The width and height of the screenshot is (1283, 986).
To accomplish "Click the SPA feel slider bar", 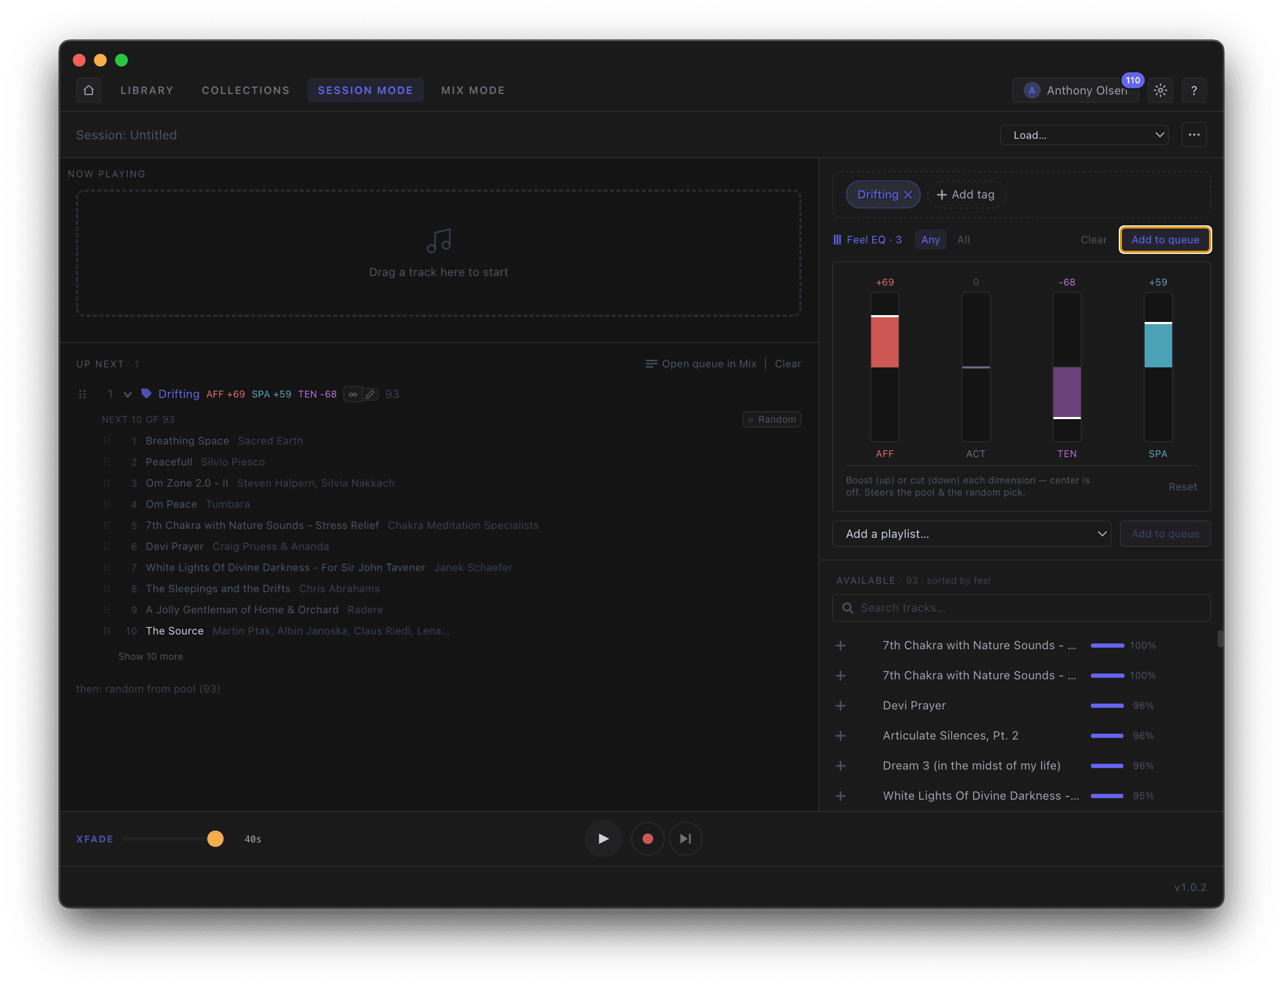I will [1157, 367].
